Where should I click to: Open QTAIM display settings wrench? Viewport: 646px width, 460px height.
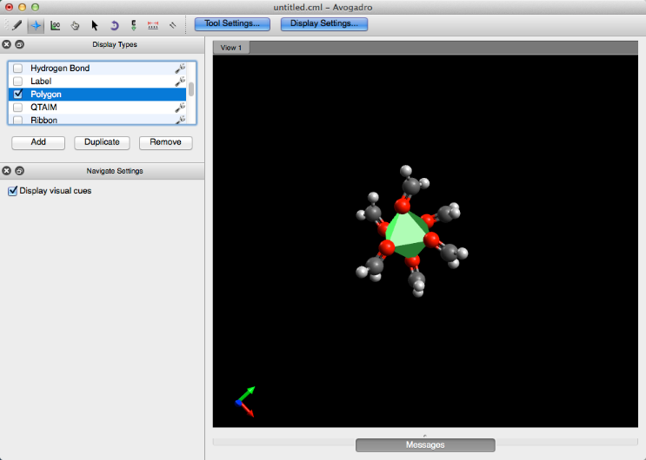(x=180, y=108)
